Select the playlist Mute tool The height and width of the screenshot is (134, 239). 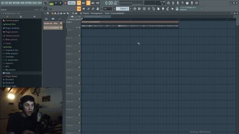pos(61,13)
